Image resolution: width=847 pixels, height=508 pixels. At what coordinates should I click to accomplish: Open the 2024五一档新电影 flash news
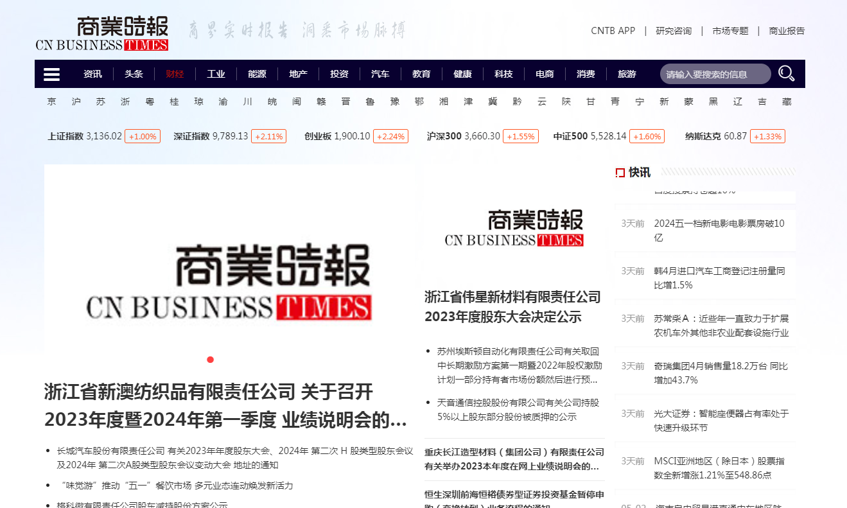click(x=719, y=231)
